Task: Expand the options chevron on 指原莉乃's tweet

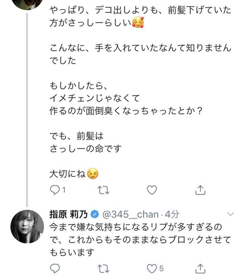Action: pos(231,214)
